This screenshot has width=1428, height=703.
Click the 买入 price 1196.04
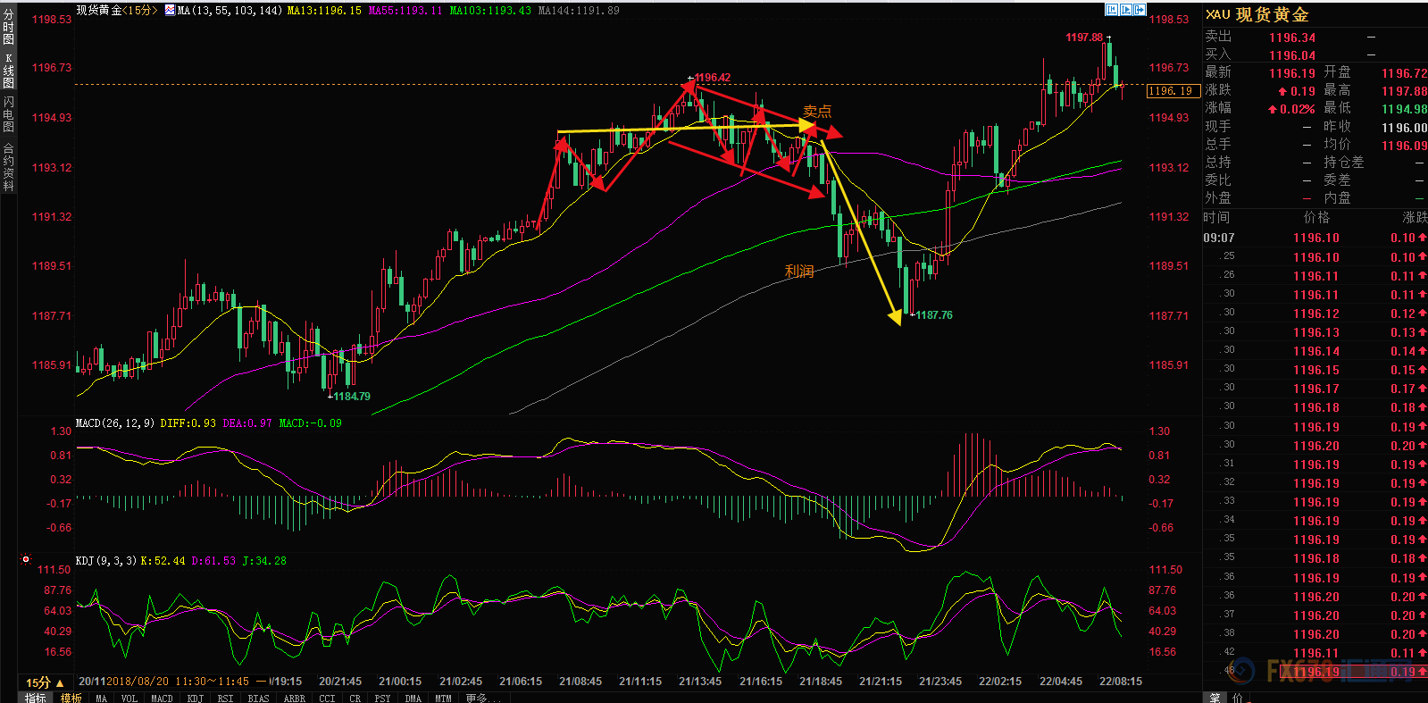[x=1291, y=55]
